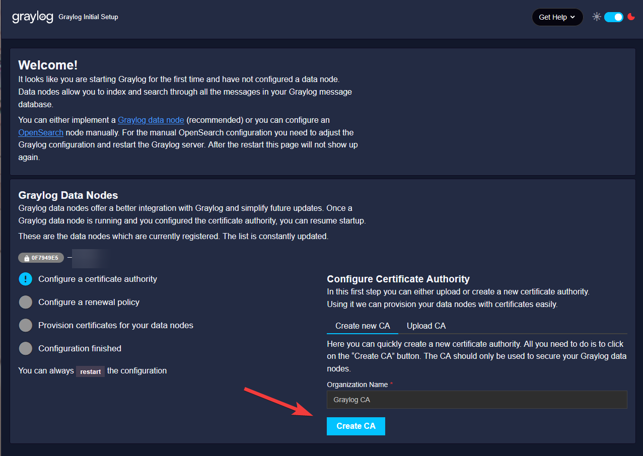Switch to the Create new CA tab
Image resolution: width=643 pixels, height=456 pixels.
click(363, 326)
